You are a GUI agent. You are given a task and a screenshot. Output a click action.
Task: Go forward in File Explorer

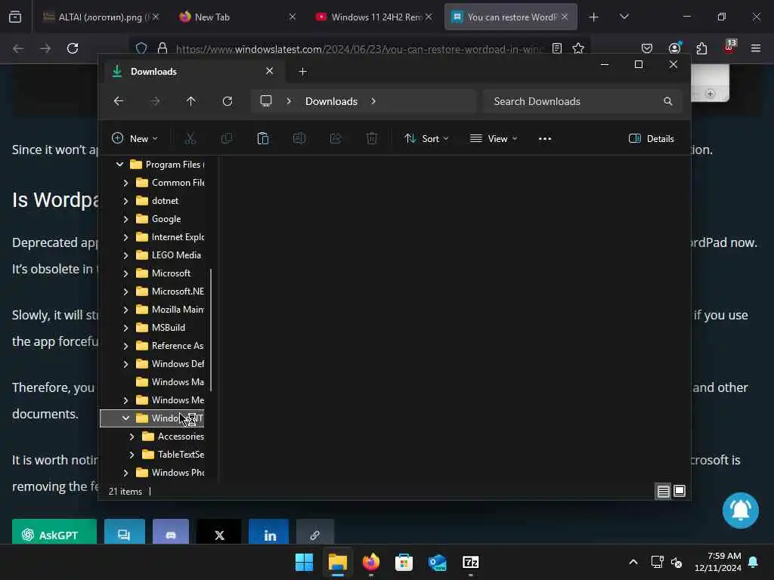click(x=155, y=101)
